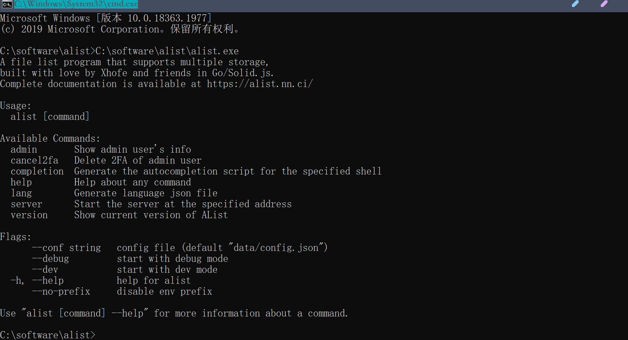The width and height of the screenshot is (628, 340).
Task: Click the purple pencil icon in title bar
Action: coord(604,4)
